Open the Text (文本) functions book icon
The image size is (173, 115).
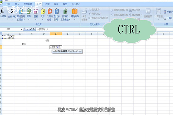tap(43, 11)
